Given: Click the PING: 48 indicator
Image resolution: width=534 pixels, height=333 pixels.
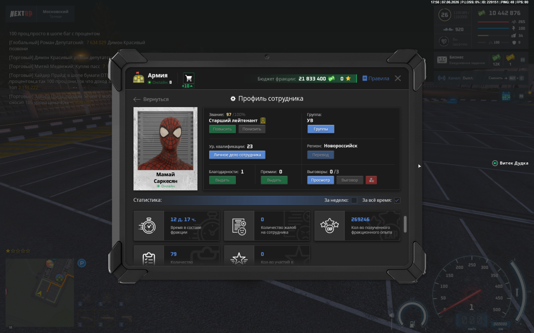Looking at the screenshot, I should pyautogui.click(x=507, y=2).
